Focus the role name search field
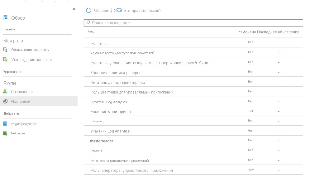This screenshot has width=315, height=183. pyautogui.click(x=193, y=23)
